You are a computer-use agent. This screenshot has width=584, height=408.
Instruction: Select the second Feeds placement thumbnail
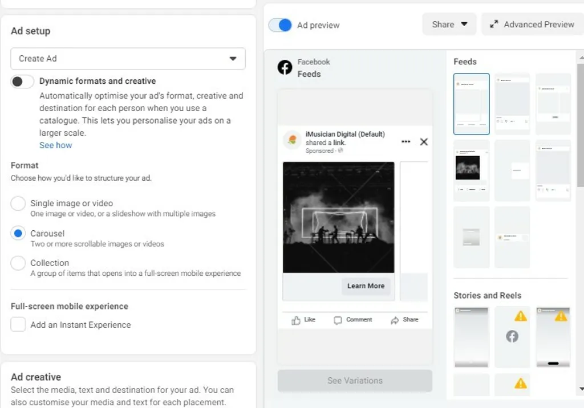(x=512, y=104)
